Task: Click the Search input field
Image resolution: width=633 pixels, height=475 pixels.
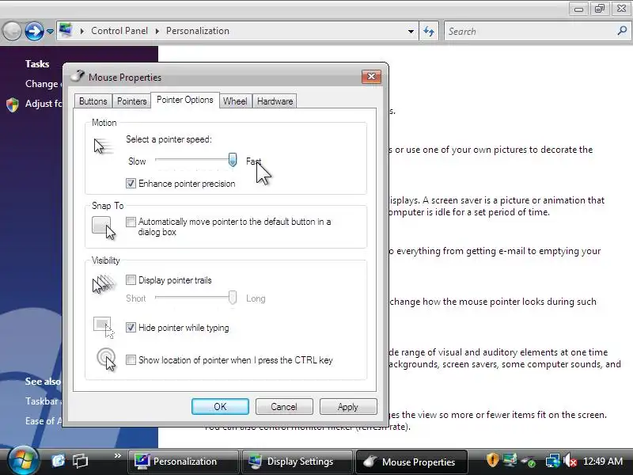Action: click(x=531, y=31)
